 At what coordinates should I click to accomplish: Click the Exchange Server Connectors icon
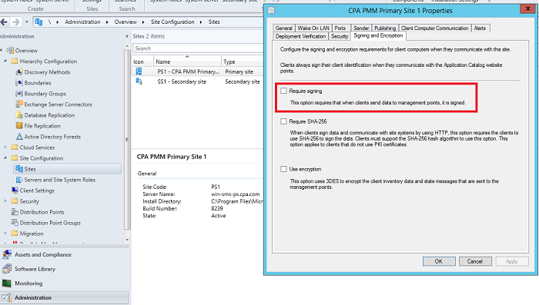point(19,104)
